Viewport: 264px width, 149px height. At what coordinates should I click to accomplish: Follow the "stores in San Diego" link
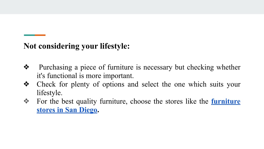(x=67, y=110)
